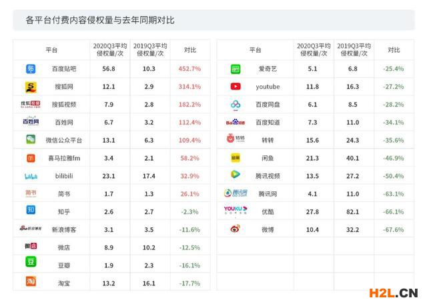The height and width of the screenshot is (308, 427).
Task: Click the youtube red play logo
Action: pyautogui.click(x=236, y=87)
